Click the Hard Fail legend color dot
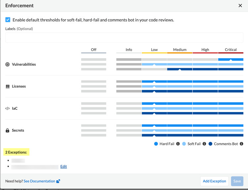The width and height of the screenshot is (248, 190). pos(156,144)
